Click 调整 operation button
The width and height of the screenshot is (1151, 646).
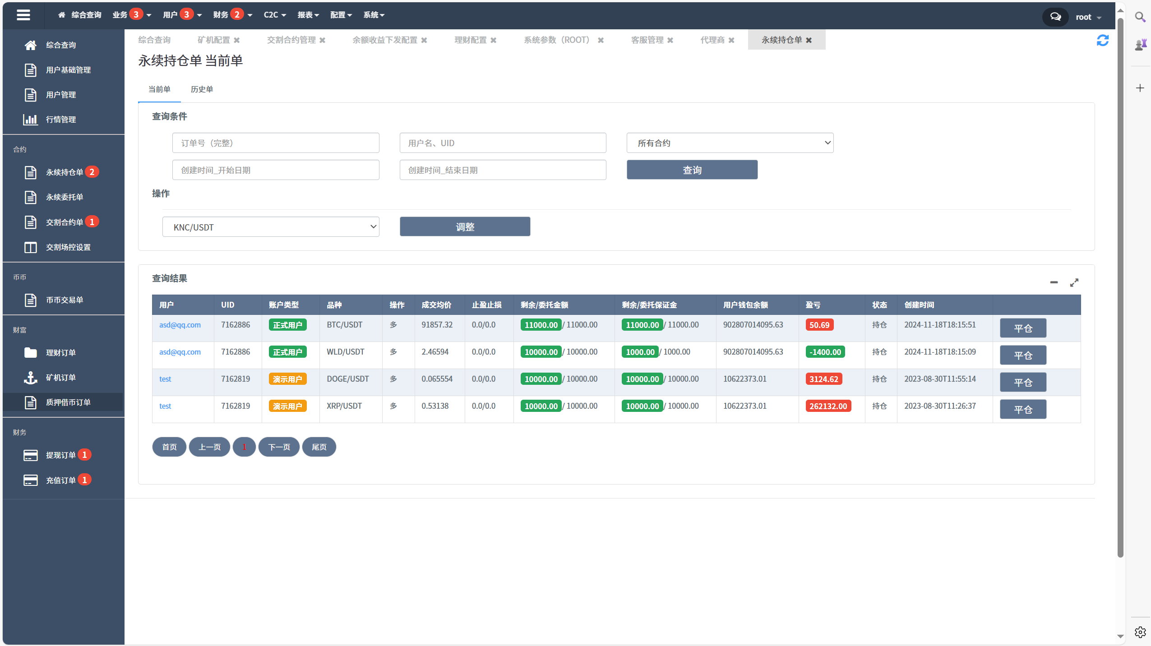click(x=465, y=227)
